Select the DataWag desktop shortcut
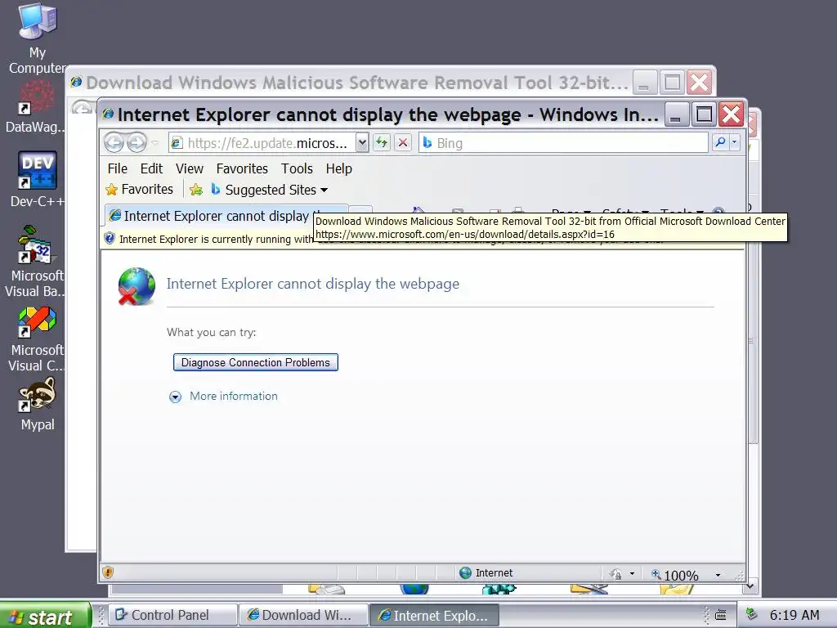This screenshot has width=837, height=628. pos(34,107)
